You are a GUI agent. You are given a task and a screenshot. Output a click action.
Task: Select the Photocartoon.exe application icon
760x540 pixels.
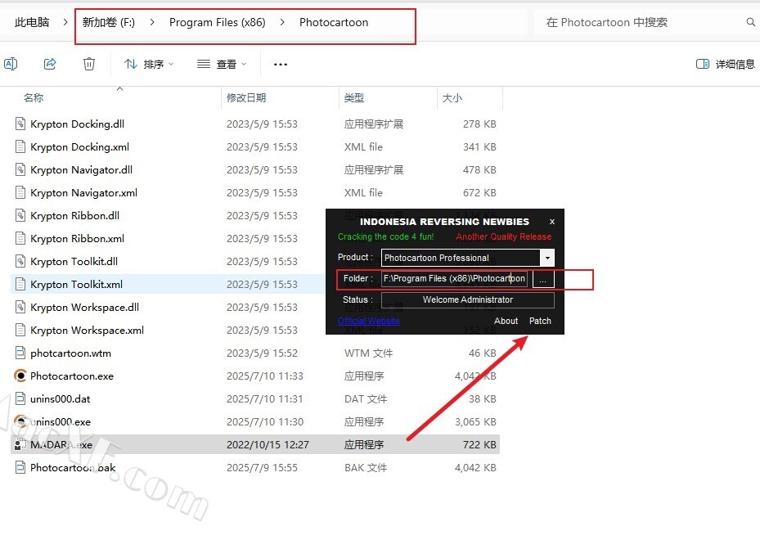(20, 376)
